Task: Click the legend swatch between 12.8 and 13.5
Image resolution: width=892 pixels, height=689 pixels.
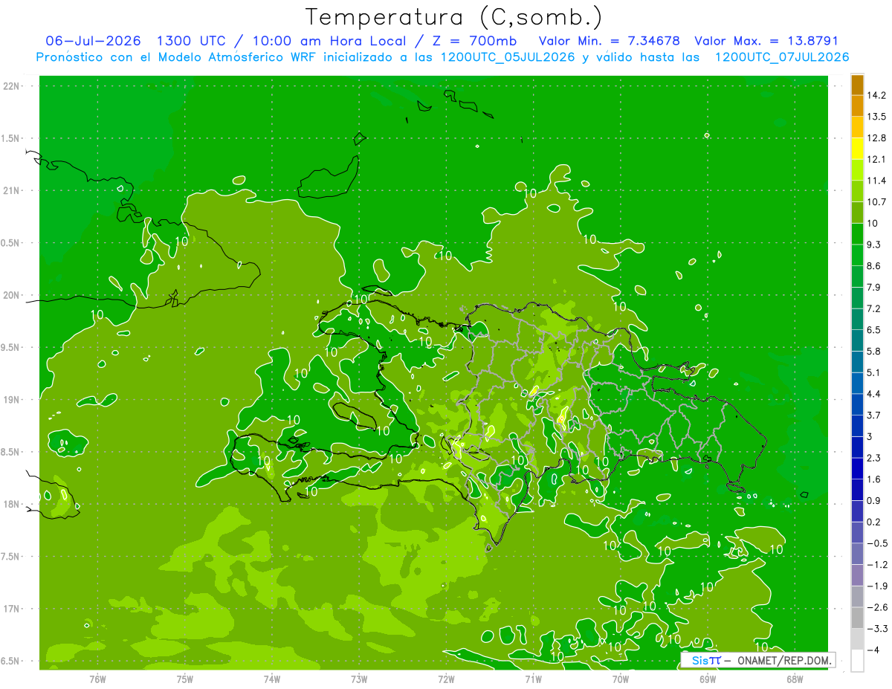Action: 857,127
